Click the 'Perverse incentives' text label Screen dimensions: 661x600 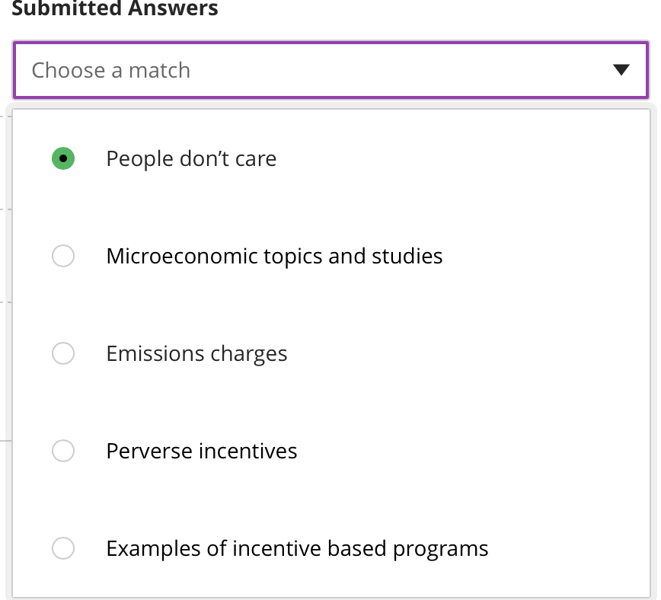[x=201, y=451]
